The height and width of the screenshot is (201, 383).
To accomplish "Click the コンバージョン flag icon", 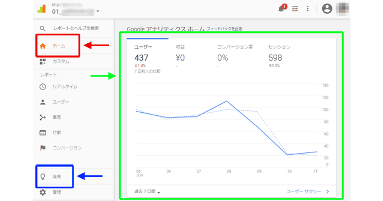I will 43,148.
